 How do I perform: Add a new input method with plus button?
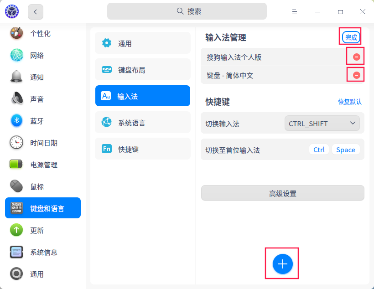point(282,263)
